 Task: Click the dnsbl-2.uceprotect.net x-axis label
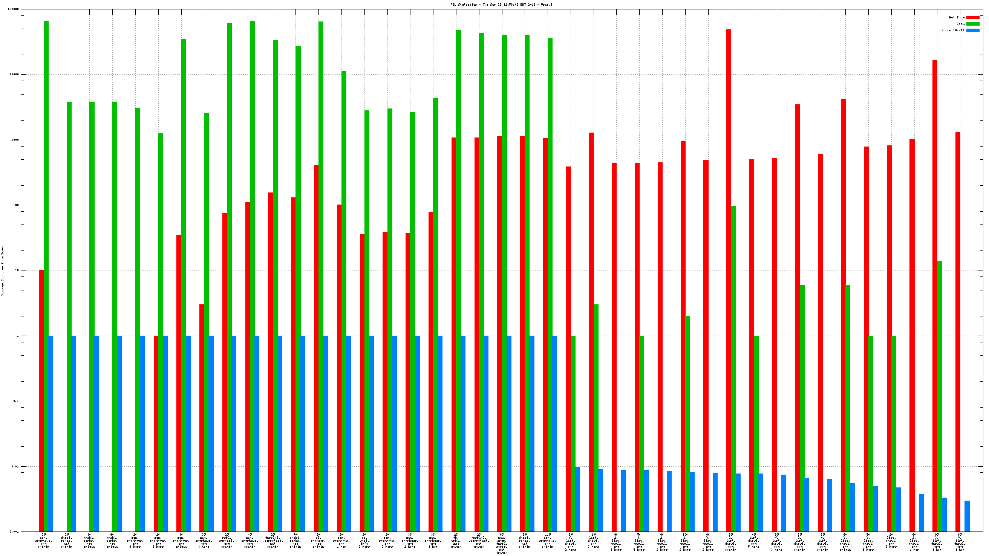479,540
